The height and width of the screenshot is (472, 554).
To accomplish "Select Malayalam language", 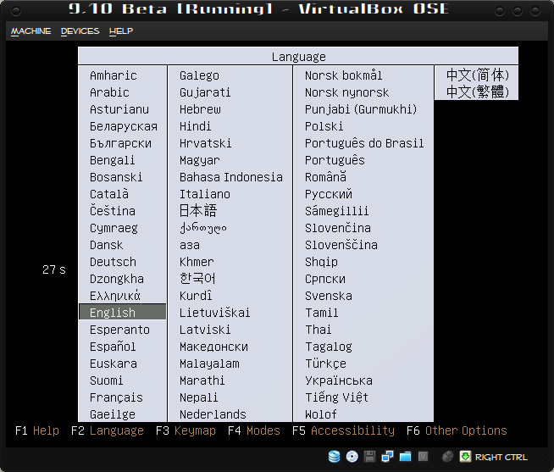I will (x=209, y=364).
